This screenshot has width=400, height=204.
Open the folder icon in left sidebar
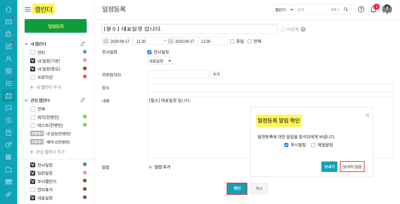click(x=9, y=169)
